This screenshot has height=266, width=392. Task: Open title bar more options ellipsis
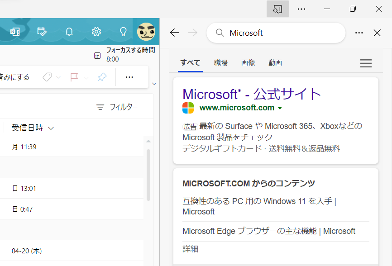coord(301,9)
